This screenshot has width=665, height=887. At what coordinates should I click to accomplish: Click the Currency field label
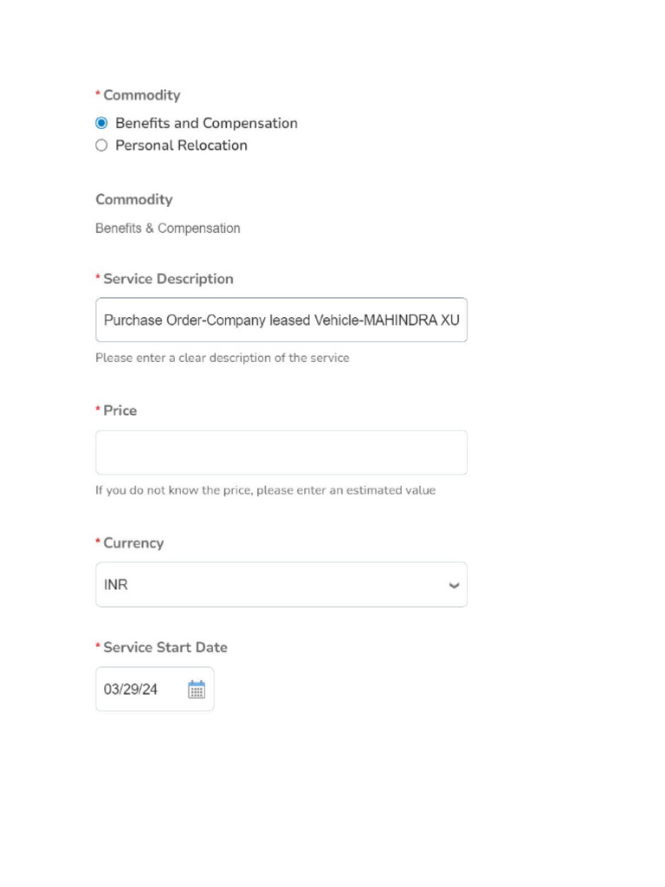point(133,543)
